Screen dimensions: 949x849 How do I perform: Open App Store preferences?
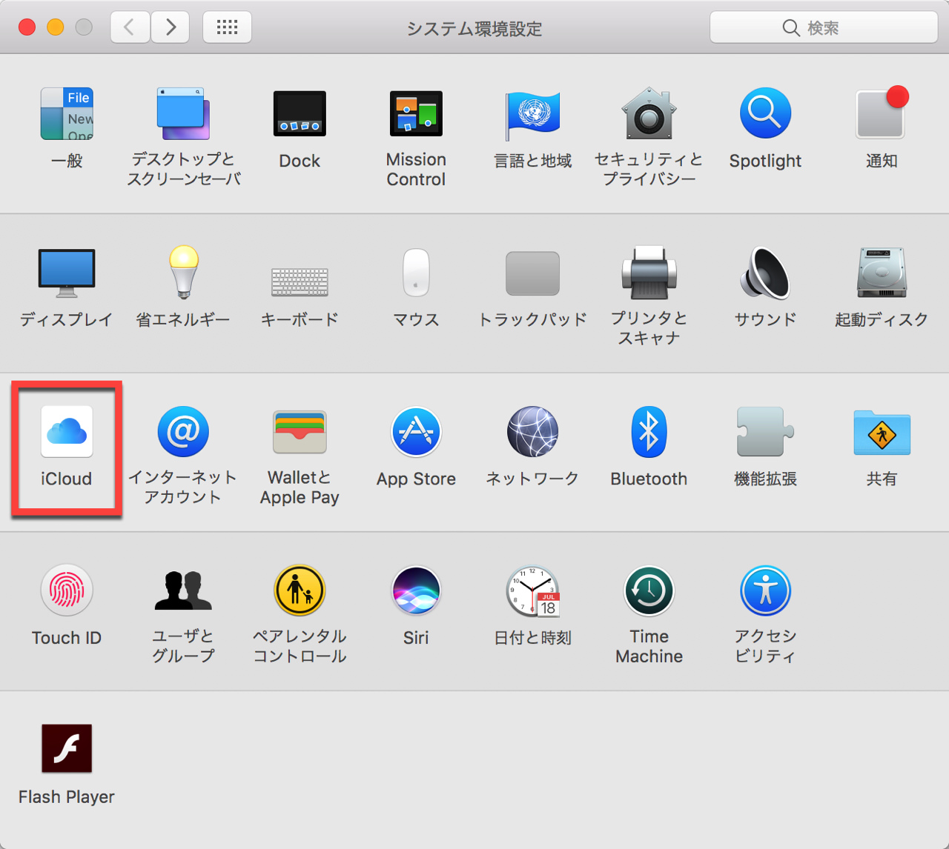coord(416,431)
